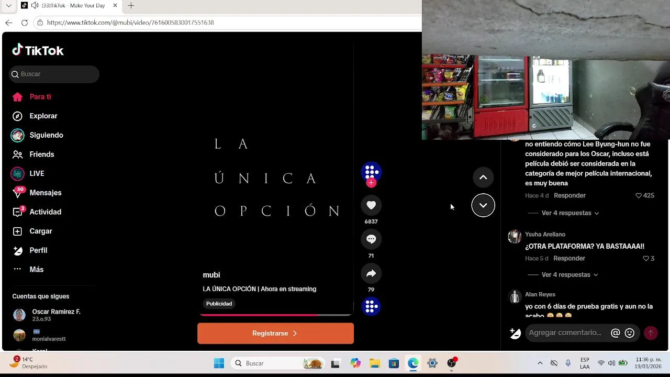Screen dimensions: 670x377
Task: Reply to the Lee Byung-hun comment
Action: pos(569,196)
